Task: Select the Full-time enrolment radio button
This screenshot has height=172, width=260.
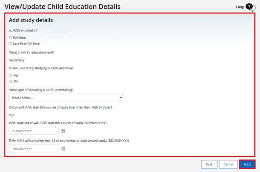Action: pyautogui.click(x=10, y=38)
